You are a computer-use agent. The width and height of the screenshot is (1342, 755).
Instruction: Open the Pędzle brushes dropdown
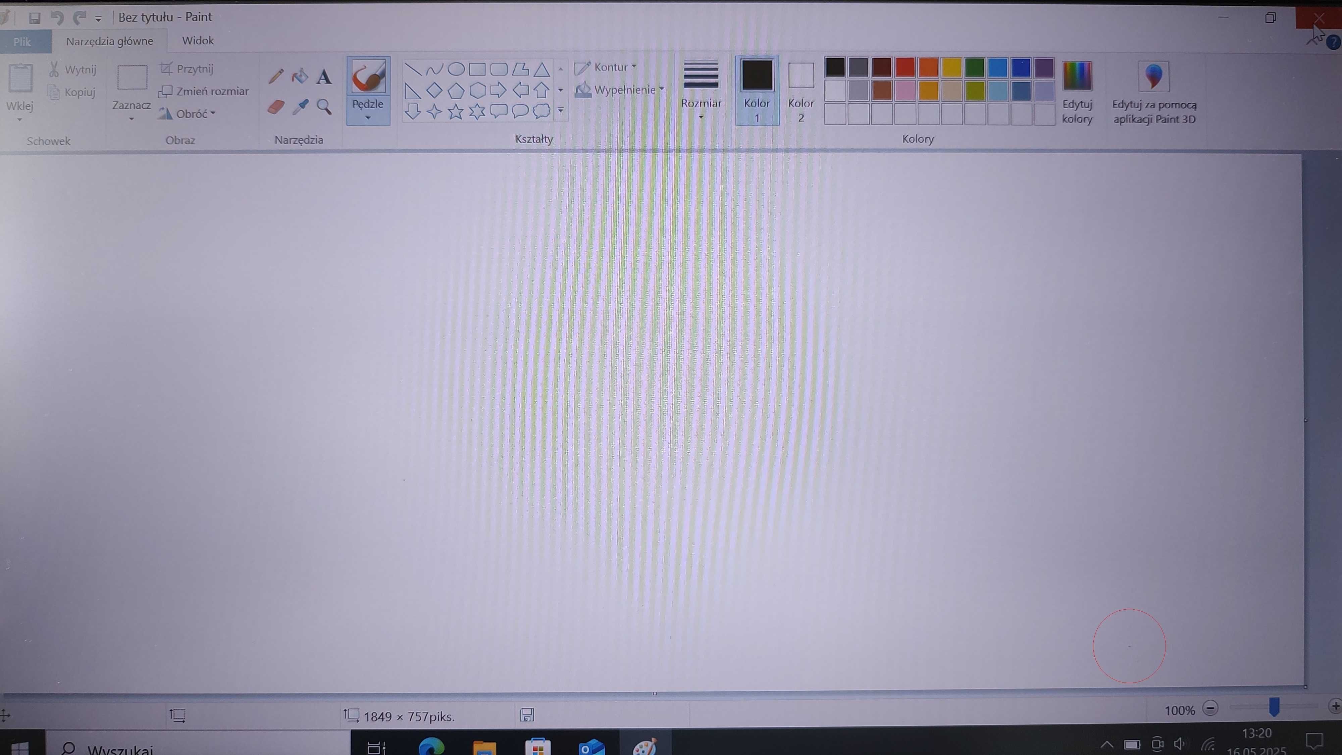point(368,110)
